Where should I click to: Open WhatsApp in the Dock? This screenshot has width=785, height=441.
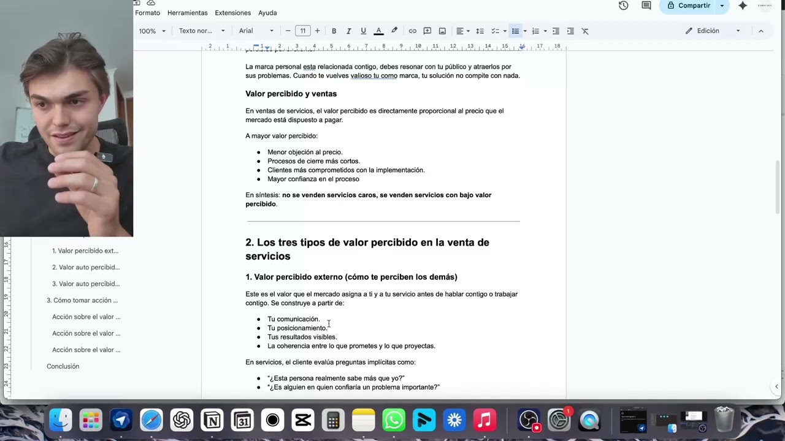coord(394,420)
